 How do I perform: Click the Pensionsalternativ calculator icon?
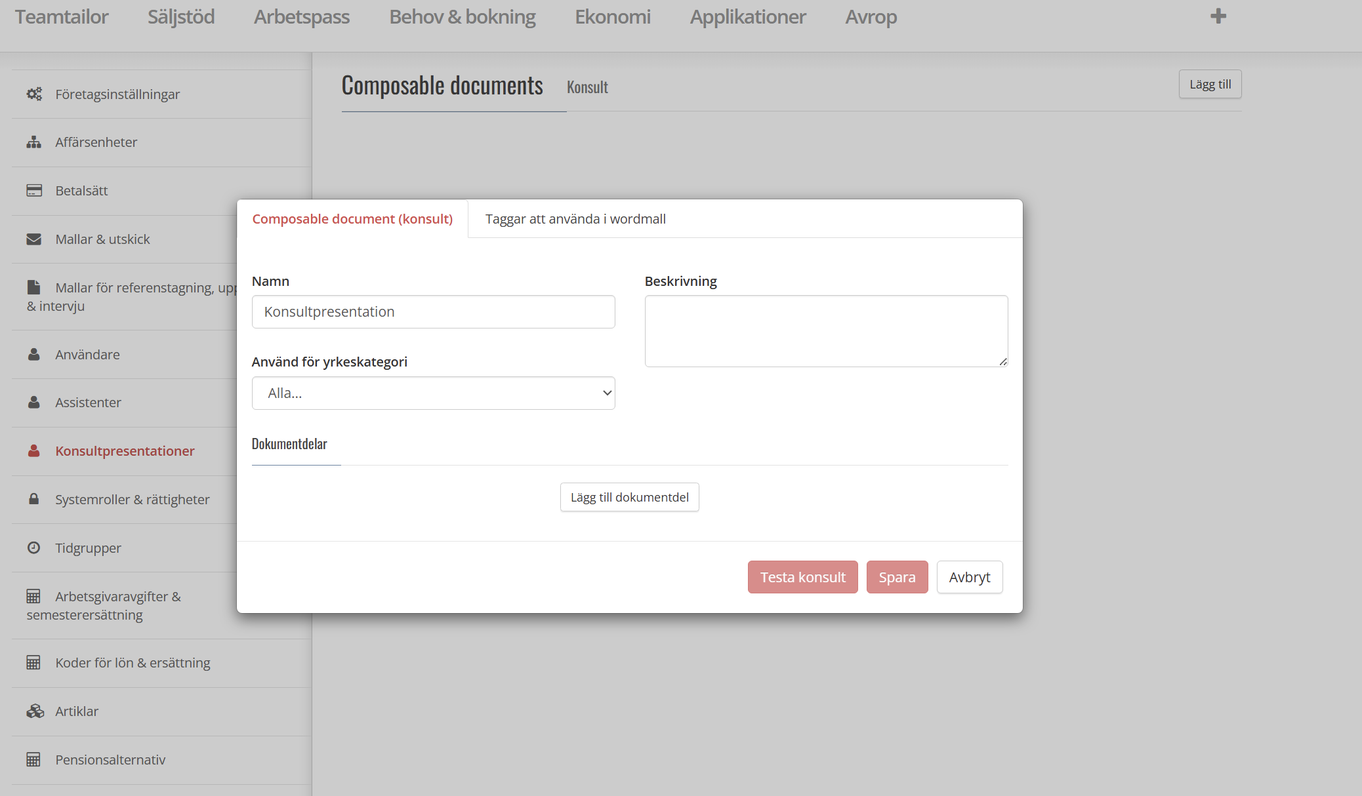coord(33,760)
